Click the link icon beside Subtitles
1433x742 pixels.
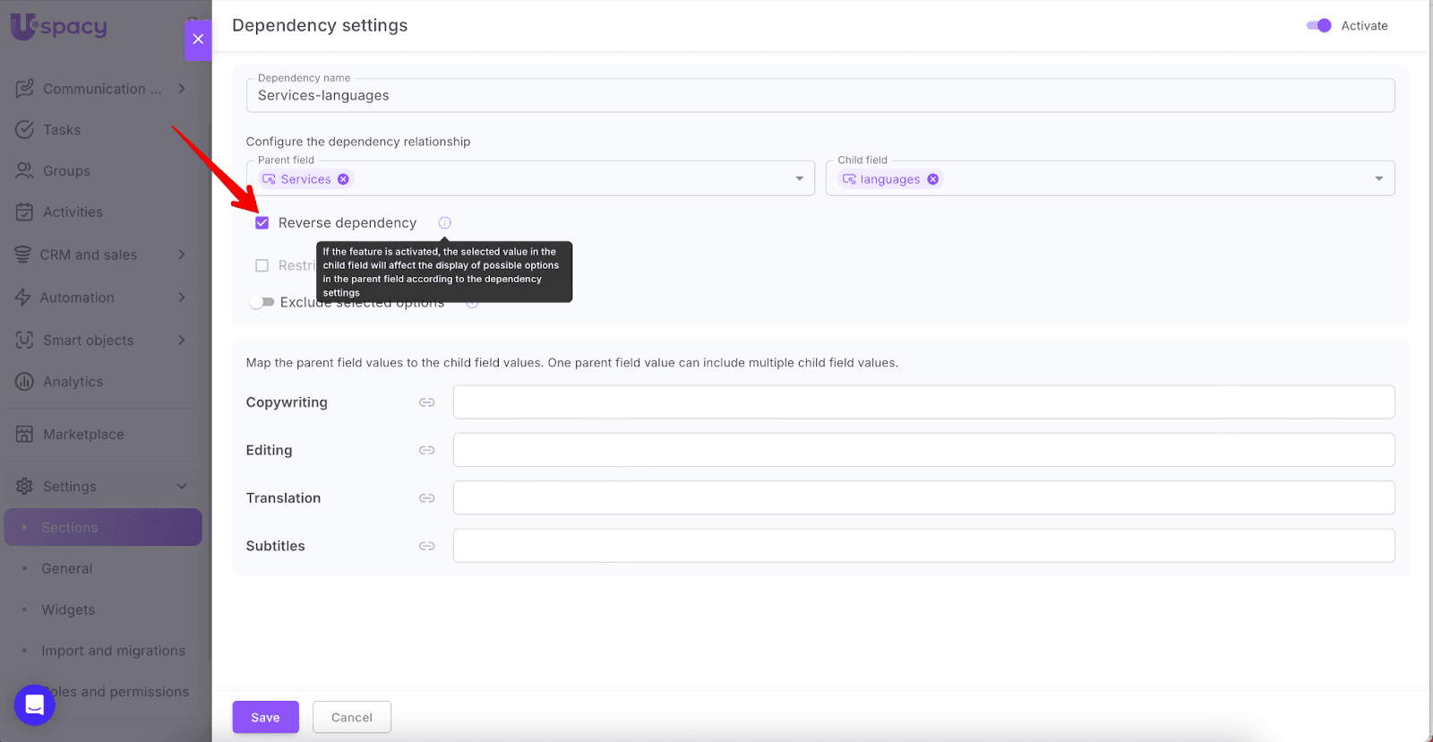tap(426, 546)
